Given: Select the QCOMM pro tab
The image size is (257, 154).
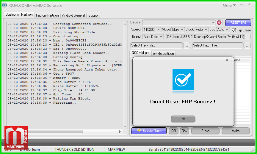Looking at the screenshot, I should point(140,53).
